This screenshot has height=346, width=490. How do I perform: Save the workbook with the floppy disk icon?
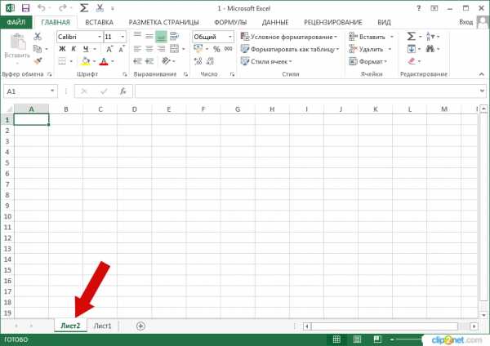[25, 8]
